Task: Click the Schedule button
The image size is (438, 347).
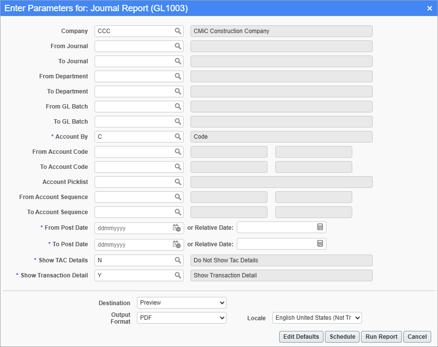Action: coord(342,336)
